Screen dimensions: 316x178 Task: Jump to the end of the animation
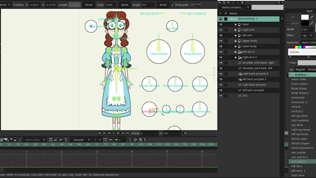click(127, 133)
